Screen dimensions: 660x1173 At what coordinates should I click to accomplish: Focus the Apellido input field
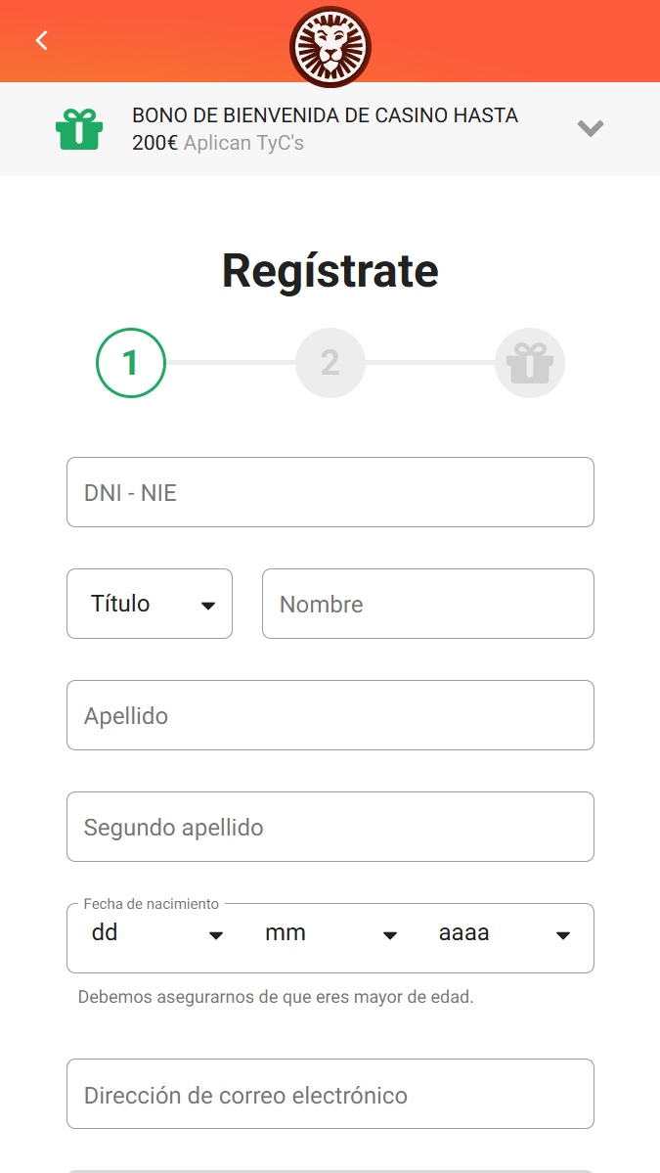coord(330,715)
